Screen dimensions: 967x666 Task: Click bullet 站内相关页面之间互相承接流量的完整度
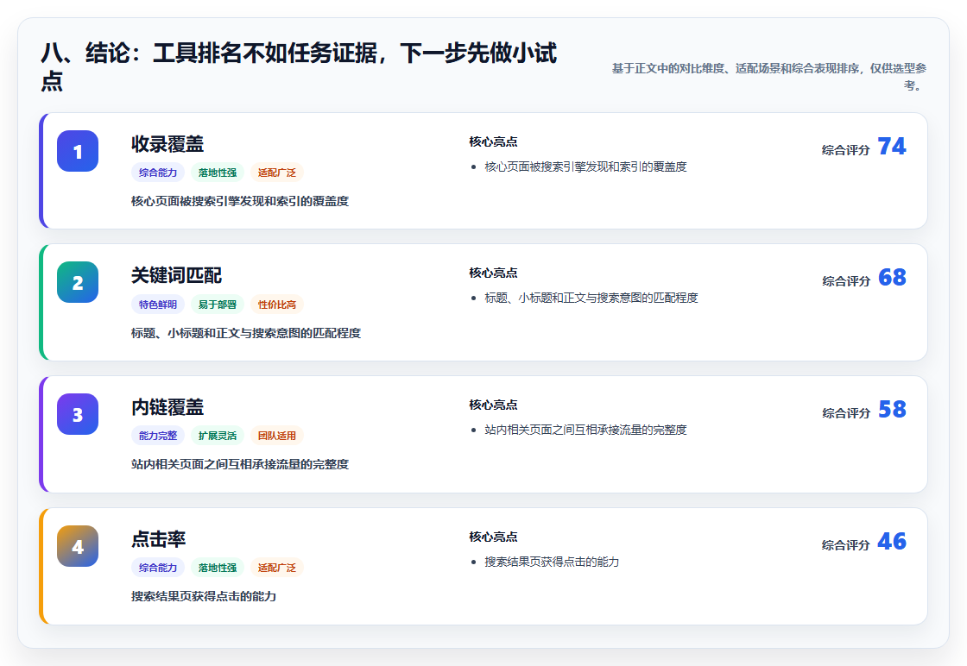click(x=585, y=430)
